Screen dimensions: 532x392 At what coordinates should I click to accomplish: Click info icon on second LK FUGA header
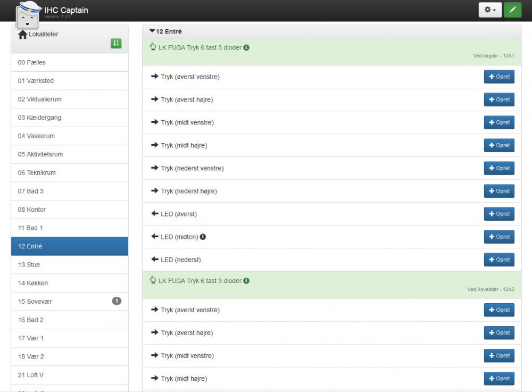click(x=246, y=281)
